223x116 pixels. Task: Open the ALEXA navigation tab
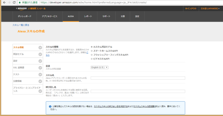[71, 16]
